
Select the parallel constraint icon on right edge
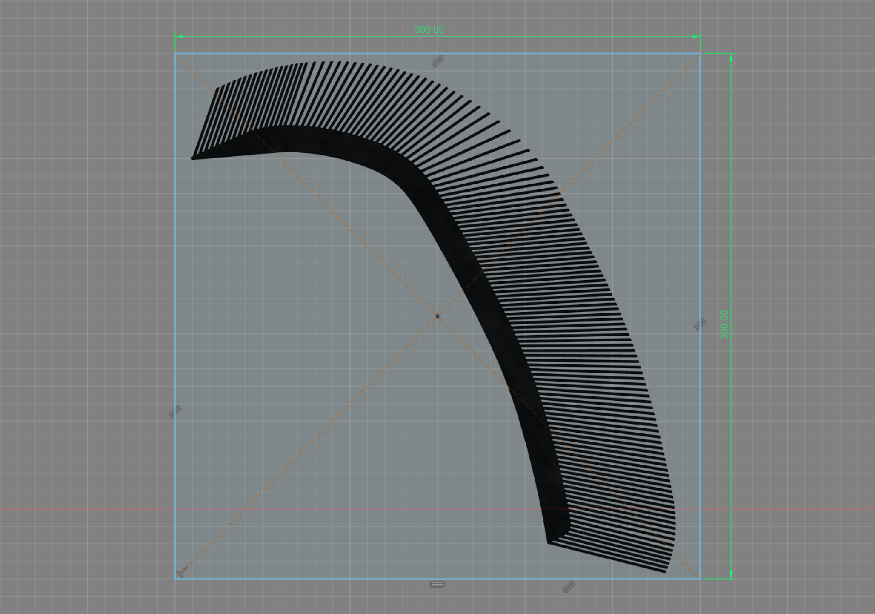700,324
